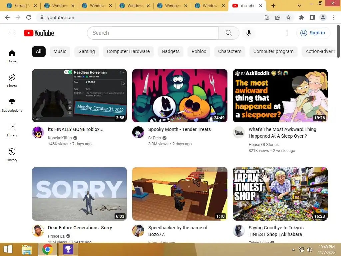Click the lock icon beside youtube.com
The width and height of the screenshot is (341, 256).
42,17
